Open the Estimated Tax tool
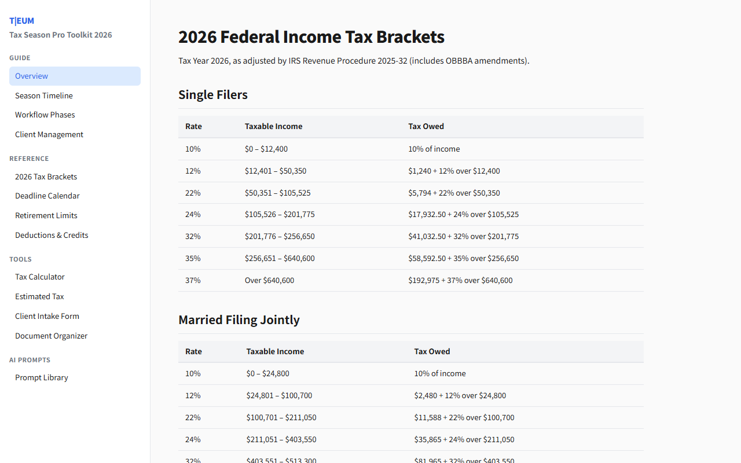 pos(39,296)
